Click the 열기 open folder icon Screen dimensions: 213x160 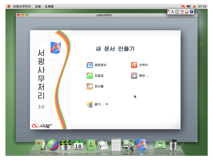[90, 104]
